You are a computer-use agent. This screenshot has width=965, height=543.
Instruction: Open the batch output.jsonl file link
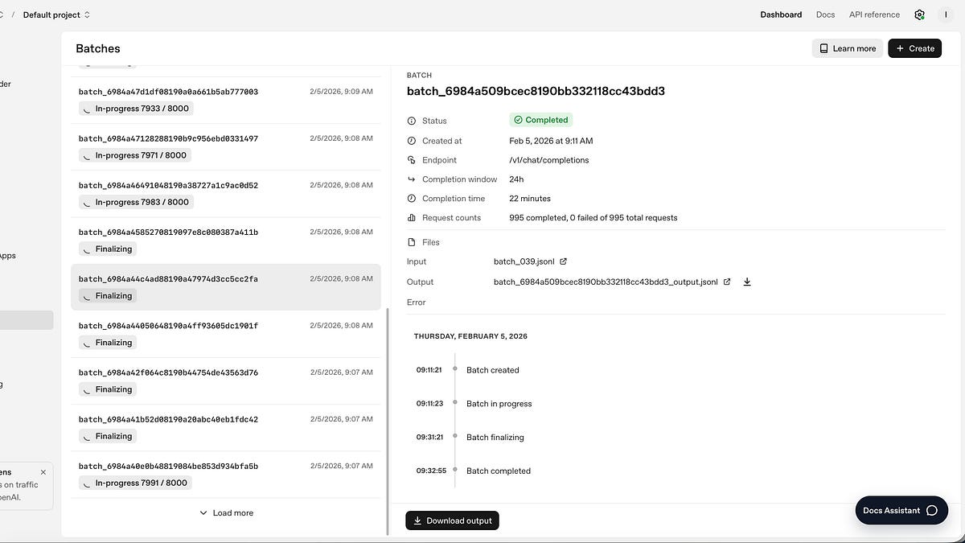(606, 282)
